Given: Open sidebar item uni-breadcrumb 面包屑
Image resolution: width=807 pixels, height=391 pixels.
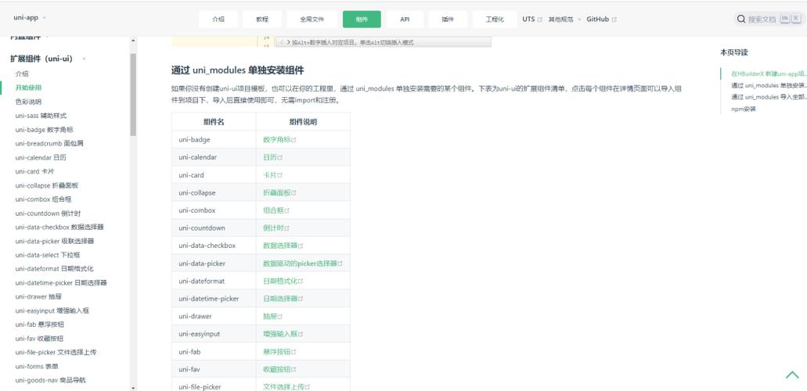Looking at the screenshot, I should pyautogui.click(x=49, y=143).
